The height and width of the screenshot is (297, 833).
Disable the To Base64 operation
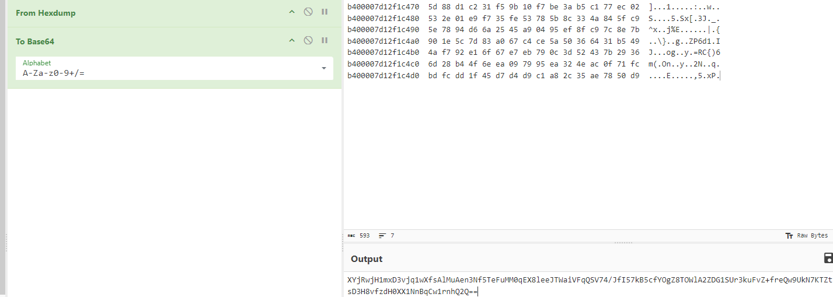pos(308,40)
